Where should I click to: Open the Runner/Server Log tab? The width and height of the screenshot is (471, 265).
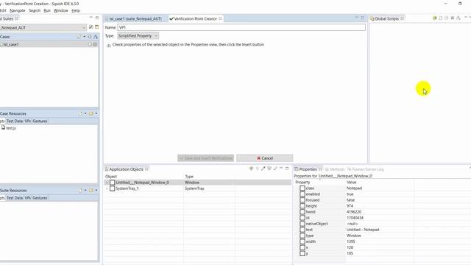coord(365,169)
